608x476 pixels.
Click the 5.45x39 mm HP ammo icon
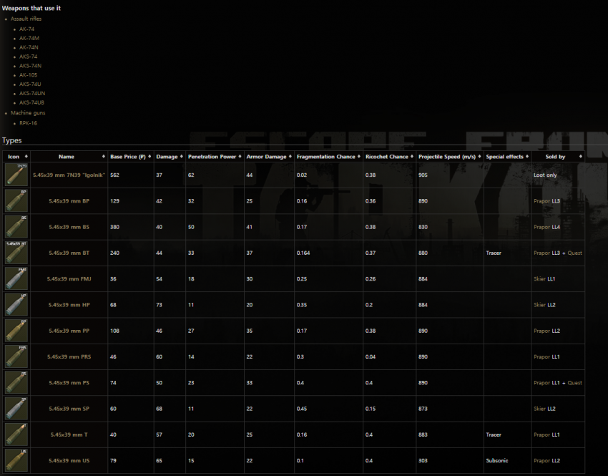pos(16,304)
